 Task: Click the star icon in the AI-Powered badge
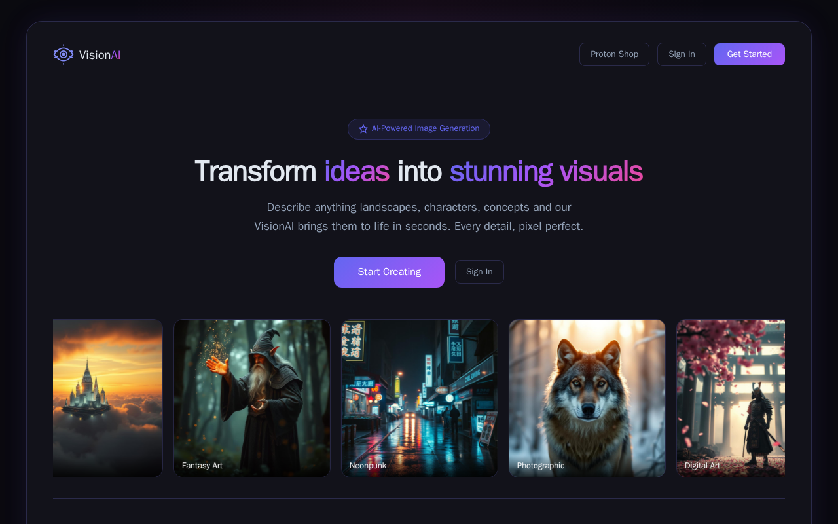363,129
